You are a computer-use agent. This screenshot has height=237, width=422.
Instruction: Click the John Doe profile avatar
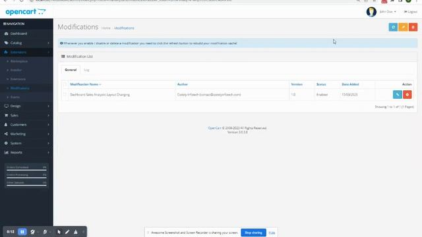371,12
